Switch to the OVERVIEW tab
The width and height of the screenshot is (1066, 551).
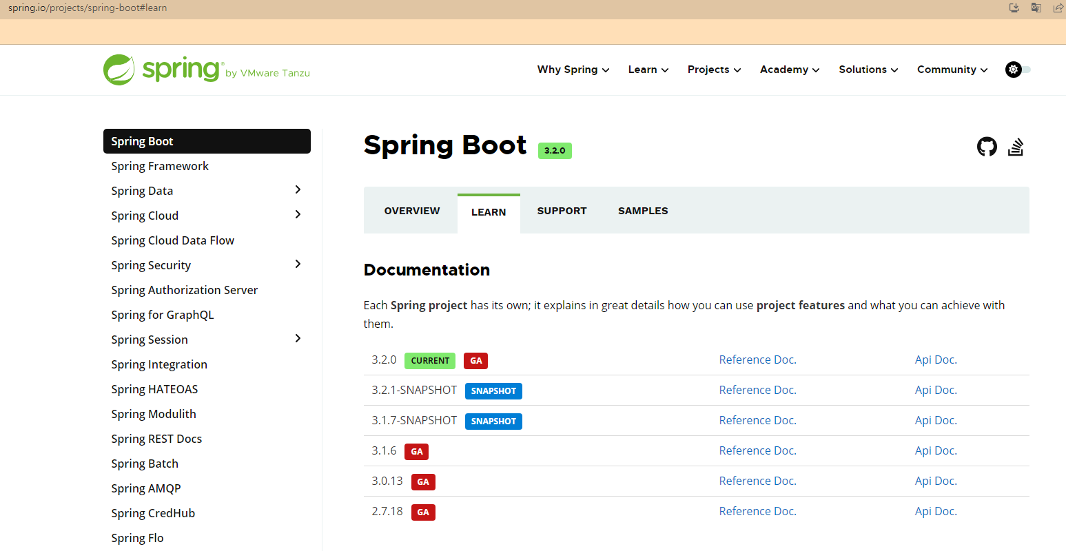click(412, 211)
